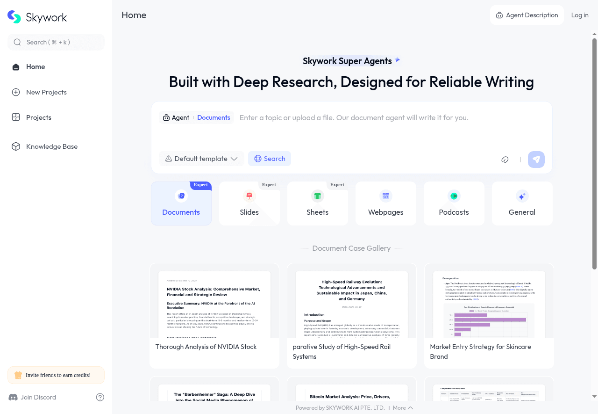The width and height of the screenshot is (598, 414).
Task: Switch to the Sheets agent mode
Action: coord(317,203)
